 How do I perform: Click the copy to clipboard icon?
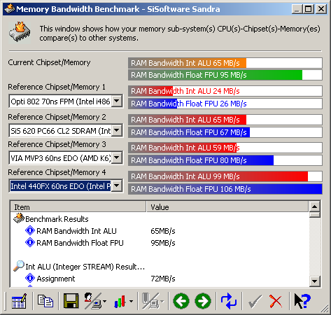click(x=45, y=301)
